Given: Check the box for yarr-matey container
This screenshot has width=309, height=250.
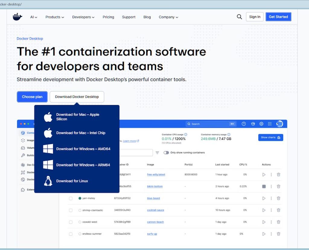Looking at the screenshot, I should point(71,198).
